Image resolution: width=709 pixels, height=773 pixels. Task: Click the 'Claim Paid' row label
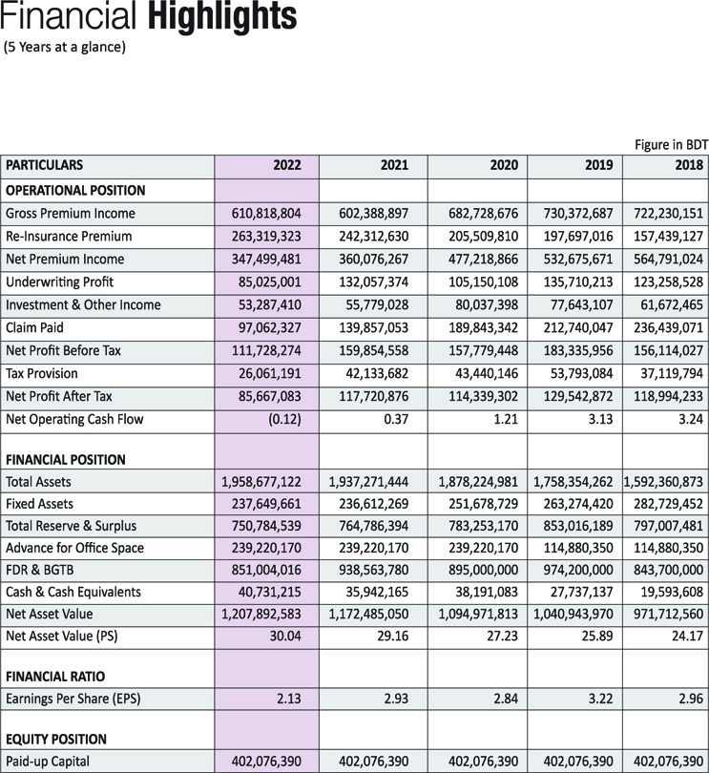(x=34, y=328)
